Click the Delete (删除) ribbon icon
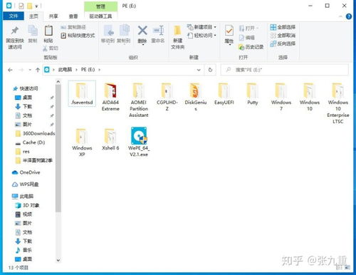This screenshot has width=356, height=275. (x=142, y=35)
